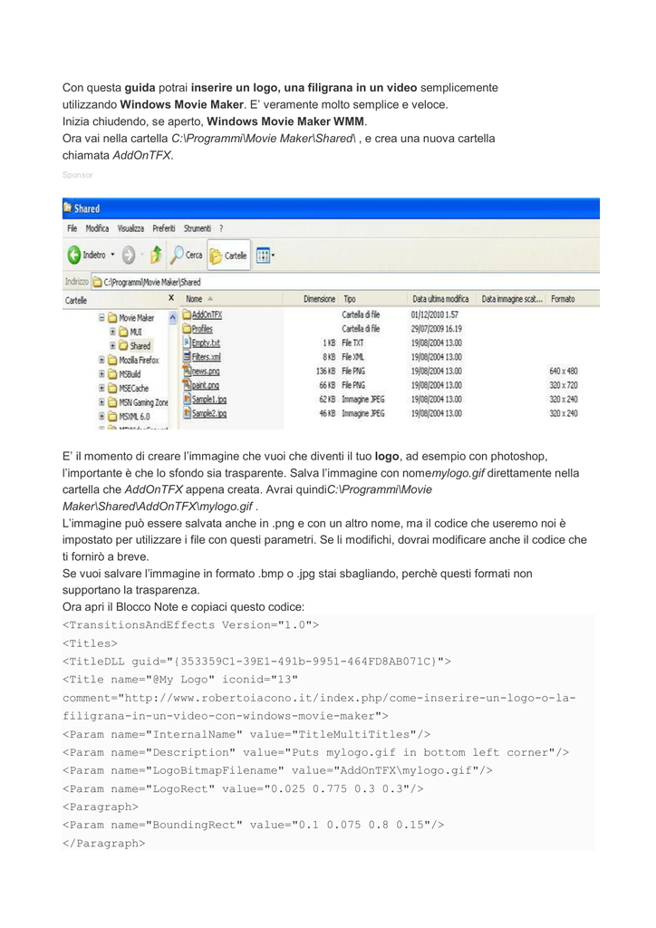Screen dimensions: 656x928
Task: Expand the Mozilla Firefox tree node
Action: click(x=101, y=360)
